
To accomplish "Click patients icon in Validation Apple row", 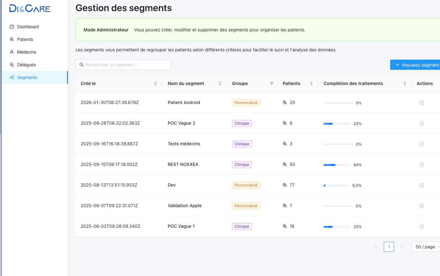I will point(285,206).
